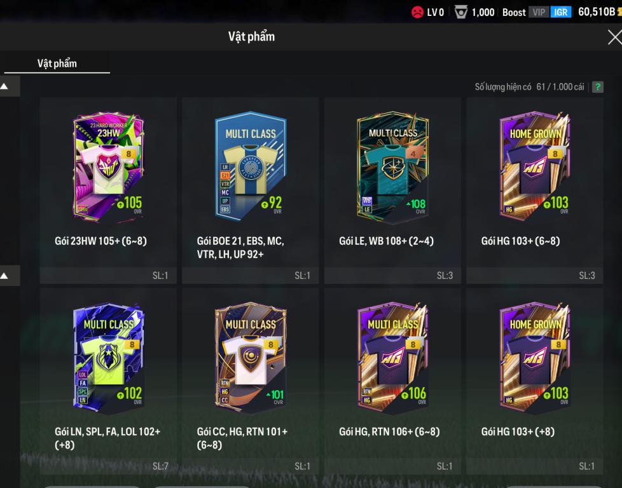Click the 60,510B balance amount

tap(597, 12)
